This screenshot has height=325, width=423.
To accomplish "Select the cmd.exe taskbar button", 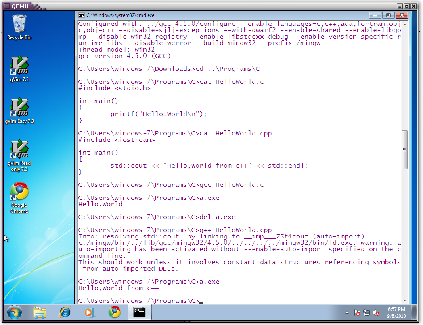I will 139,312.
